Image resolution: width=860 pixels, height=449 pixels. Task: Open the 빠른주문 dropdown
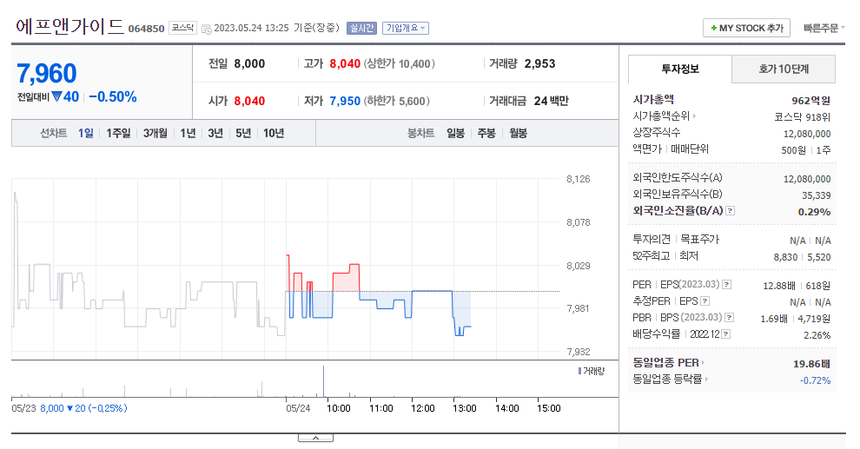(x=824, y=28)
